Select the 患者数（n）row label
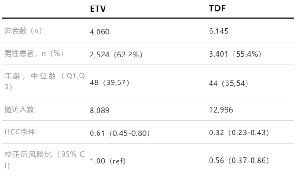This screenshot has width=296, height=176. (x=23, y=31)
